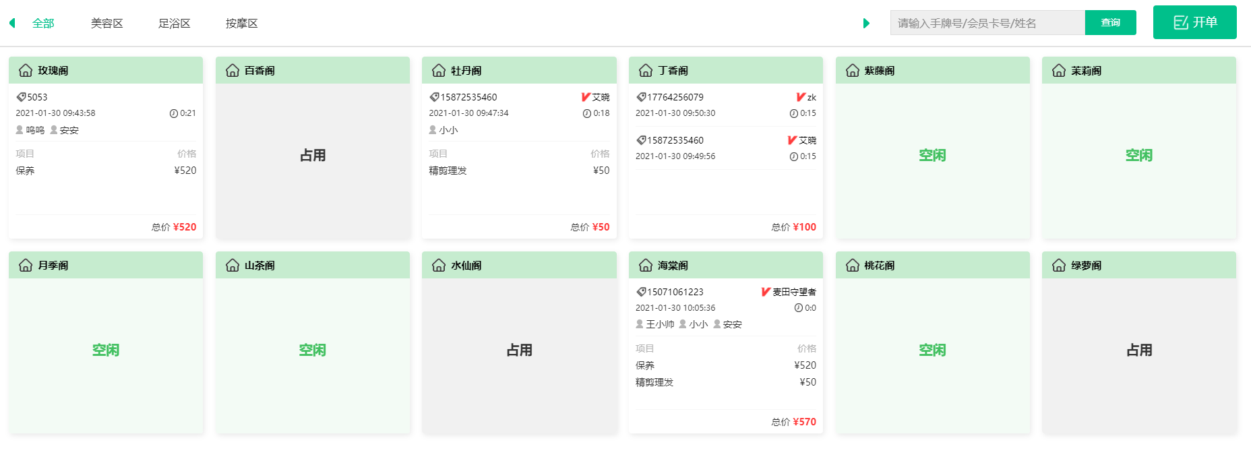Select the idle 月季阁 room card
1251x455 pixels.
(x=106, y=350)
